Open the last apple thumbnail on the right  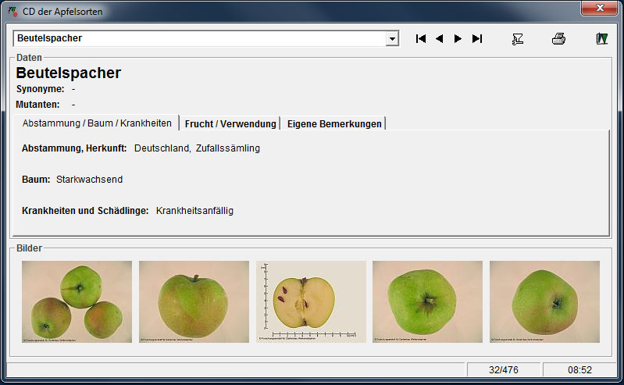pos(544,301)
